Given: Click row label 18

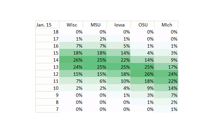Looking at the screenshot, I should [47, 32].
